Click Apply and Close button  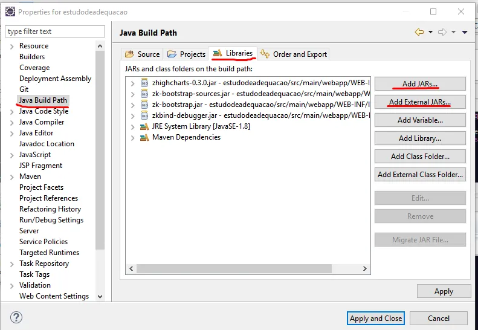click(376, 318)
